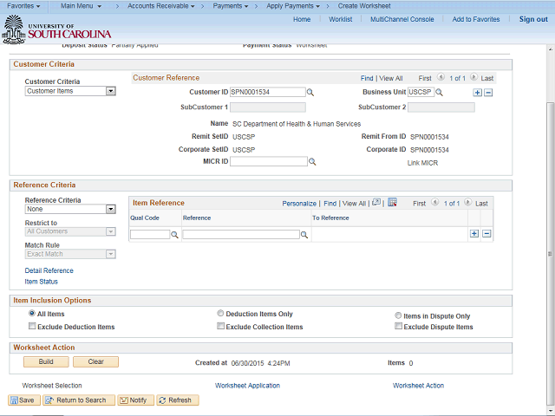Screen dimensions: 555x416
Task: Build the worksheet
Action: point(46,361)
